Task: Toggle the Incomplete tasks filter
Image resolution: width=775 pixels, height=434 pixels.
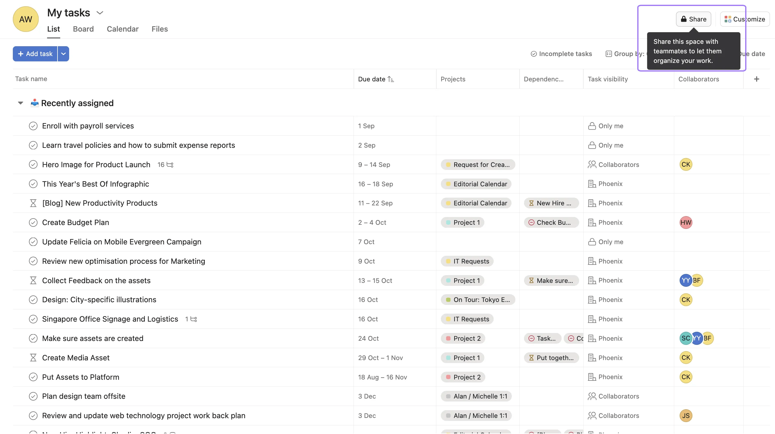Action: 561,54
